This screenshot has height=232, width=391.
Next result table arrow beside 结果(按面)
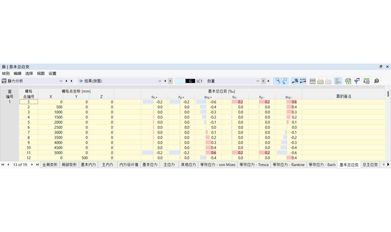170,81
